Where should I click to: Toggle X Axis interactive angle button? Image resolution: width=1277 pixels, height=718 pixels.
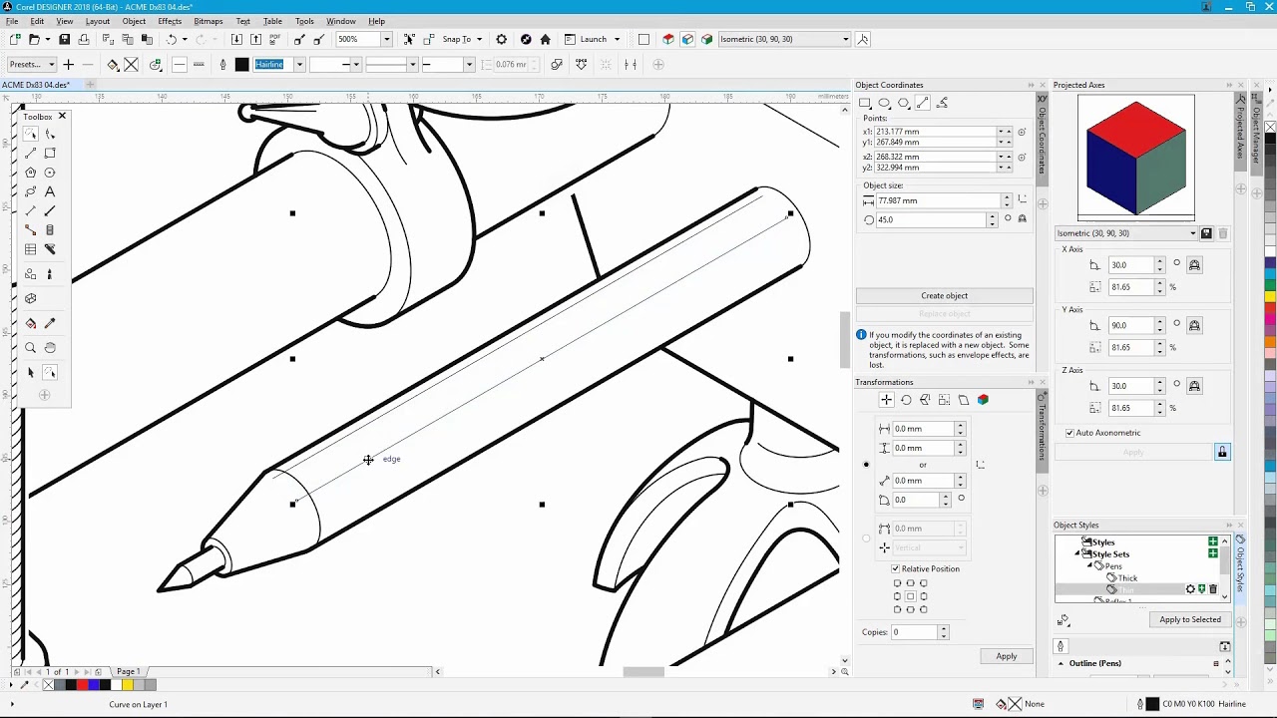1194,265
